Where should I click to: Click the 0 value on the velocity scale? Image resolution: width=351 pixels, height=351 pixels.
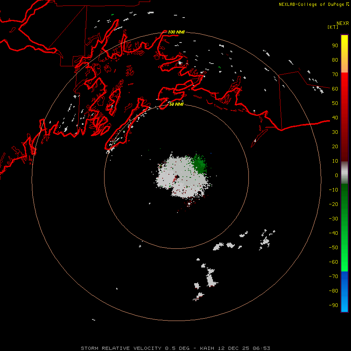point(337,175)
